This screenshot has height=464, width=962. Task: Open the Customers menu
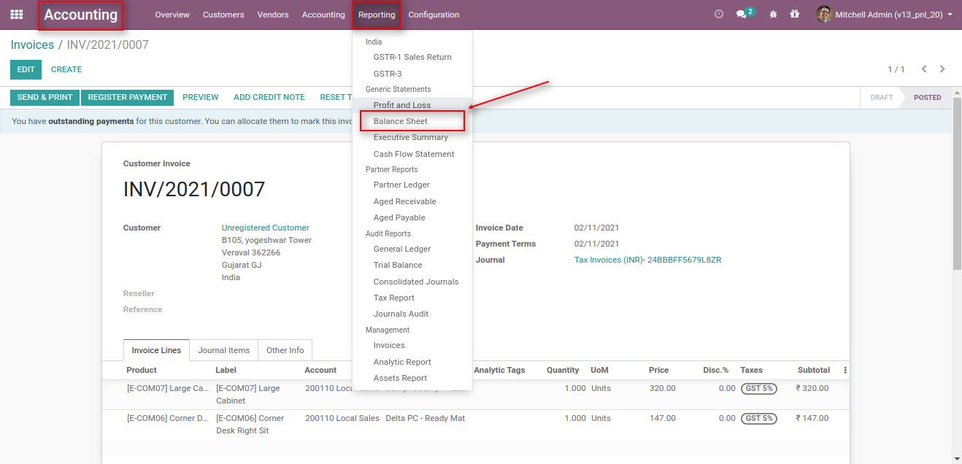pyautogui.click(x=223, y=14)
